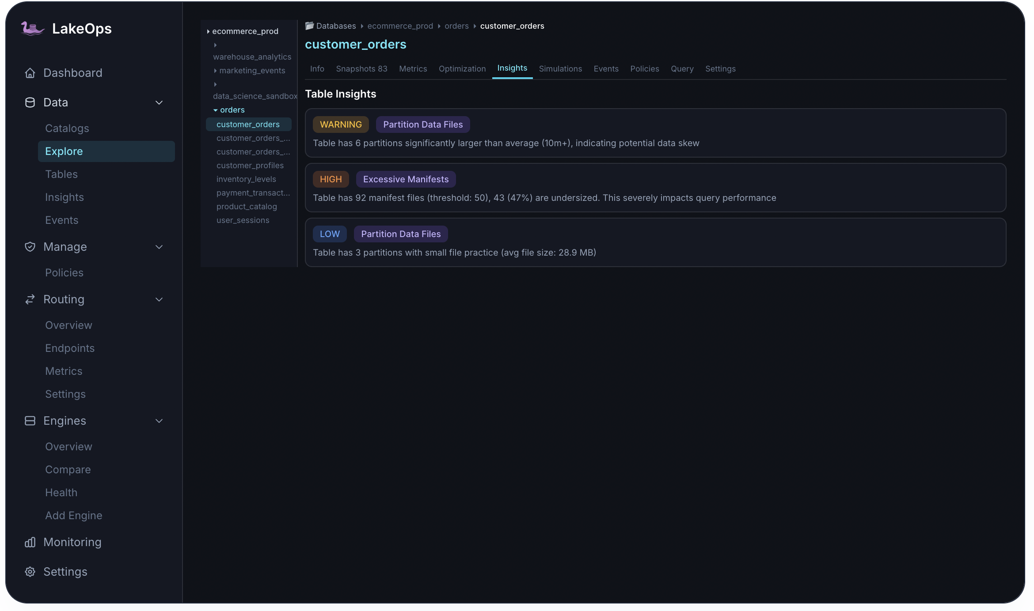Click the Excessive Manifests tag
The width and height of the screenshot is (1034, 611).
(406, 179)
